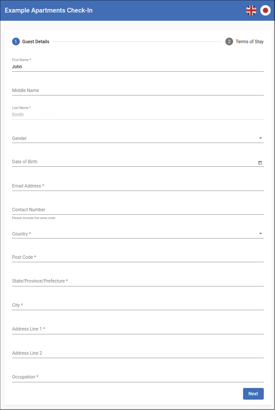Focus the Post Code input
Image resolution: width=275 pixels, height=410 pixels.
click(138, 257)
